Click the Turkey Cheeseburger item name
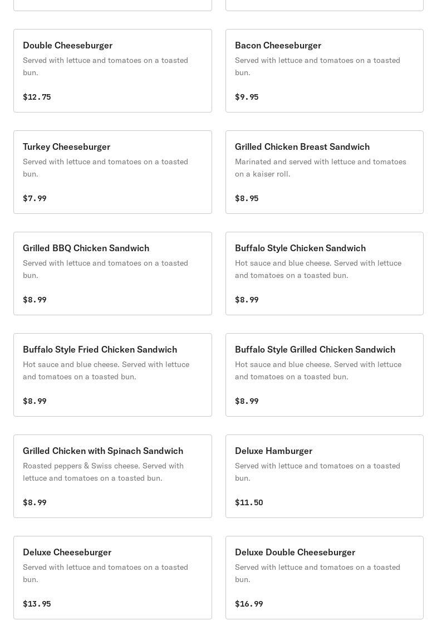 pos(66,146)
